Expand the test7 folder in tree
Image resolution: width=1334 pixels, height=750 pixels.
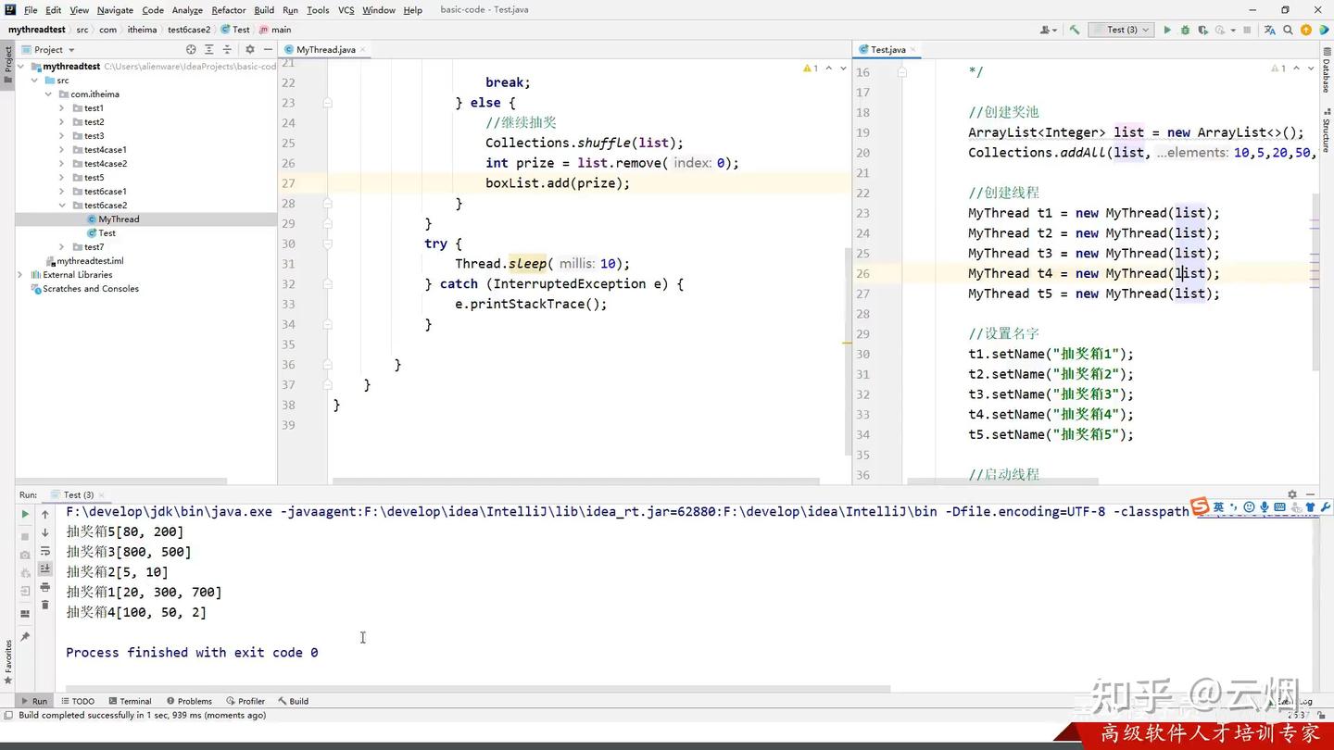point(62,247)
